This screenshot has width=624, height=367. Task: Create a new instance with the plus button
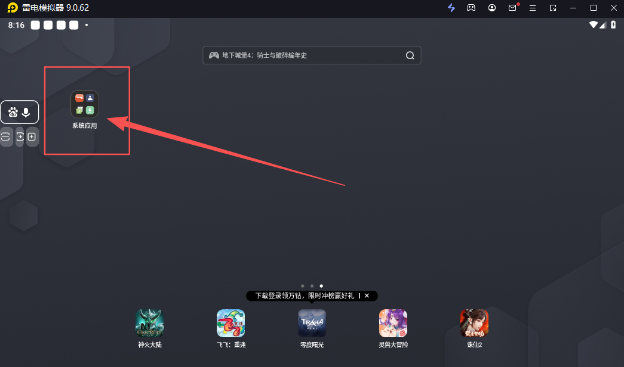32,136
